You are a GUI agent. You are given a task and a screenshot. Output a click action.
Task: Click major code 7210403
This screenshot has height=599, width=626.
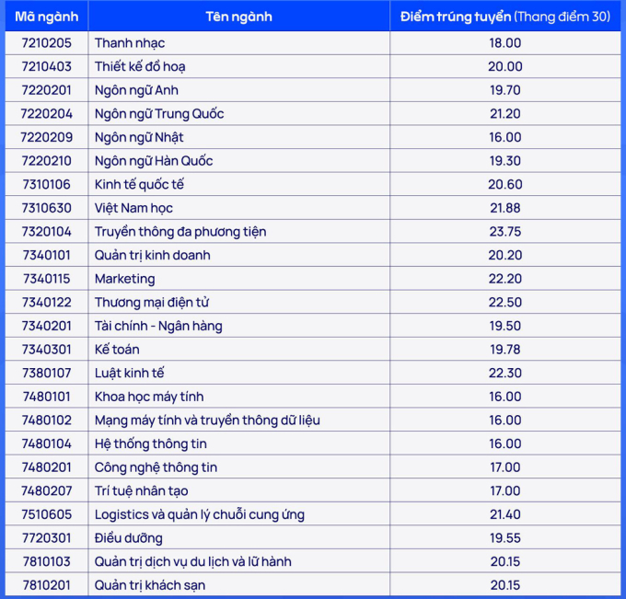[46, 66]
